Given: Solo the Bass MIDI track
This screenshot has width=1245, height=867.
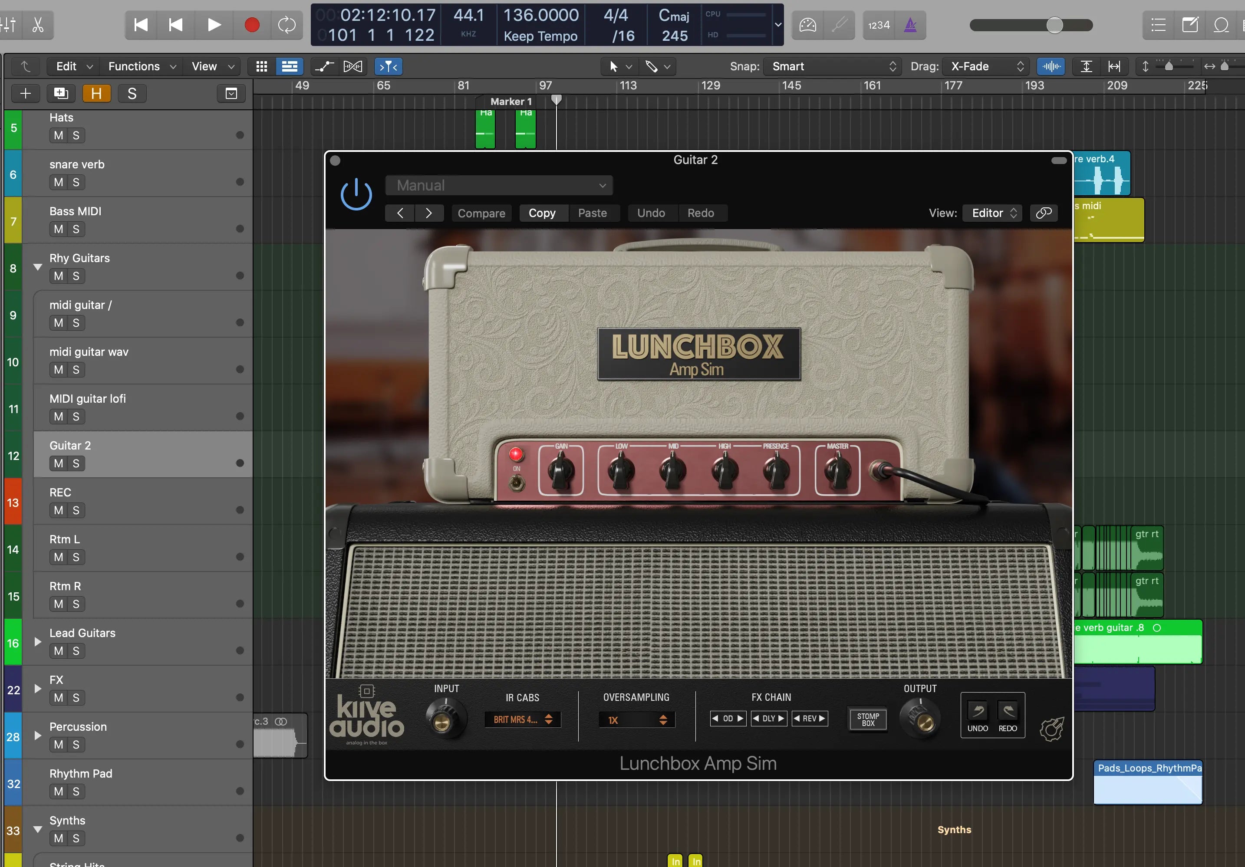Looking at the screenshot, I should [x=76, y=229].
